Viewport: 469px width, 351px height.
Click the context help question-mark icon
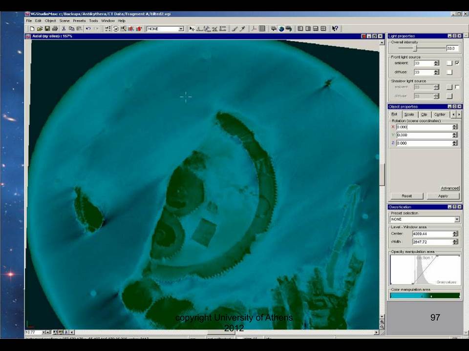tap(335, 29)
